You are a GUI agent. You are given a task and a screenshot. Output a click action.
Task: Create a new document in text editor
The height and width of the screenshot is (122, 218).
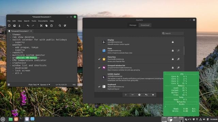9,26
